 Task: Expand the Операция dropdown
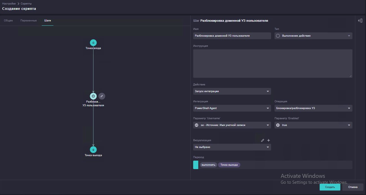(x=313, y=108)
